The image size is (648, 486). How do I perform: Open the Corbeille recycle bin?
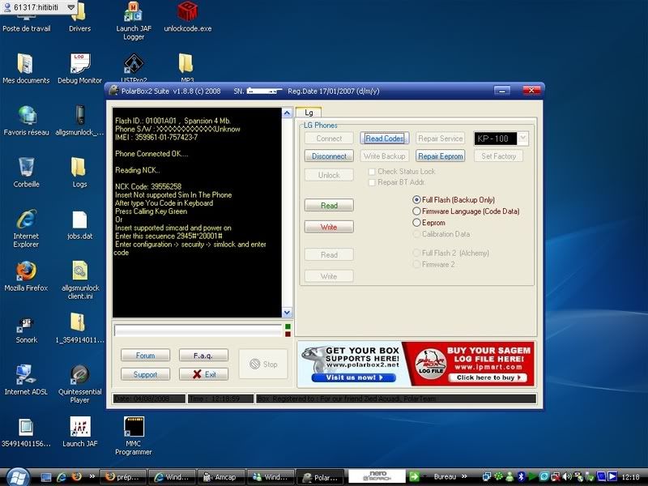[x=26, y=173]
